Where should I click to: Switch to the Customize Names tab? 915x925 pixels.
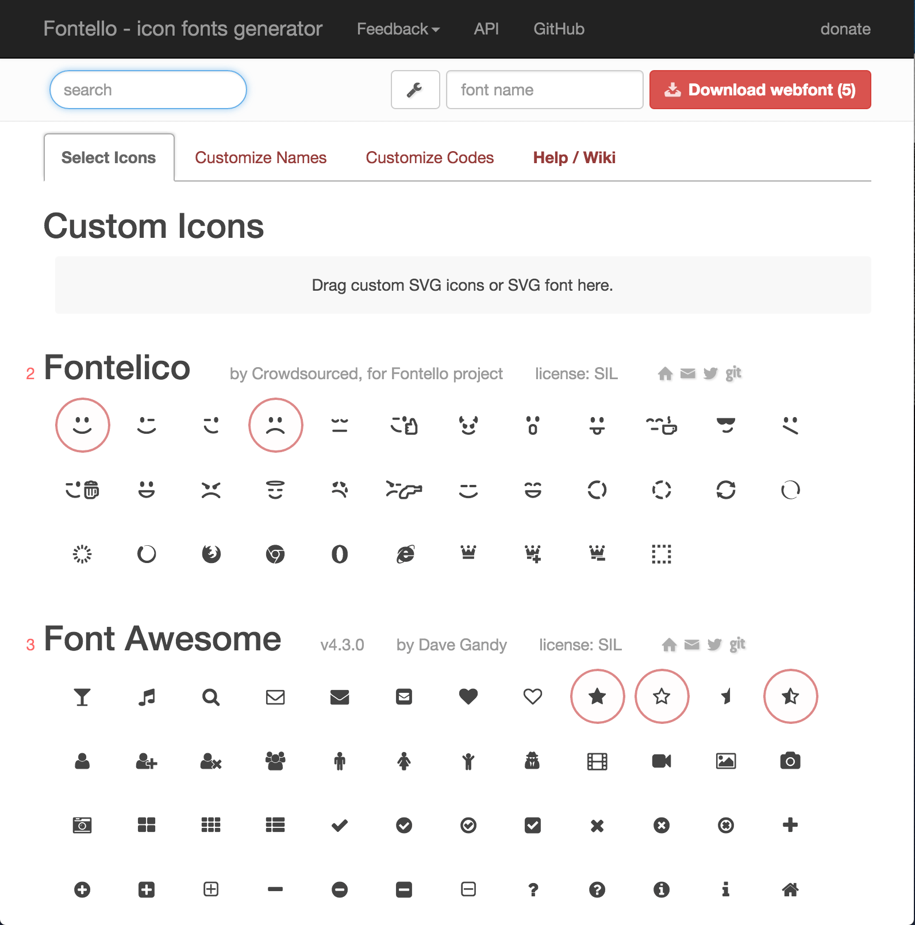260,157
